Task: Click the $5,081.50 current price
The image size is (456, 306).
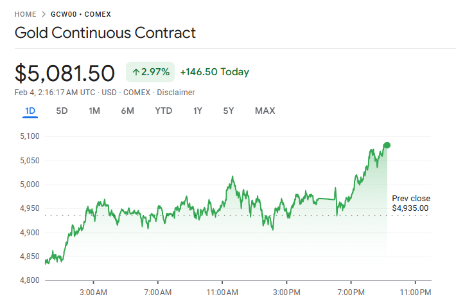Action: click(x=65, y=73)
